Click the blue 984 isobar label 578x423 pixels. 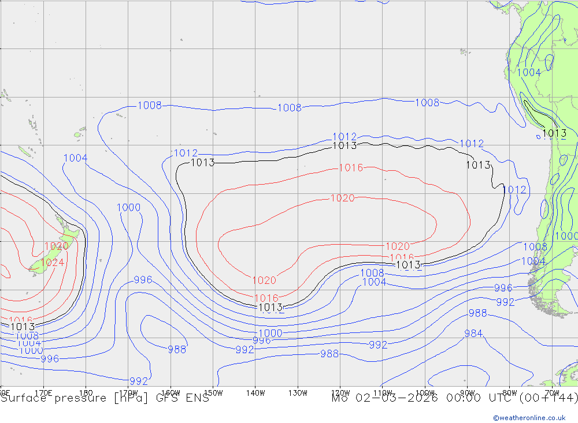473,334
